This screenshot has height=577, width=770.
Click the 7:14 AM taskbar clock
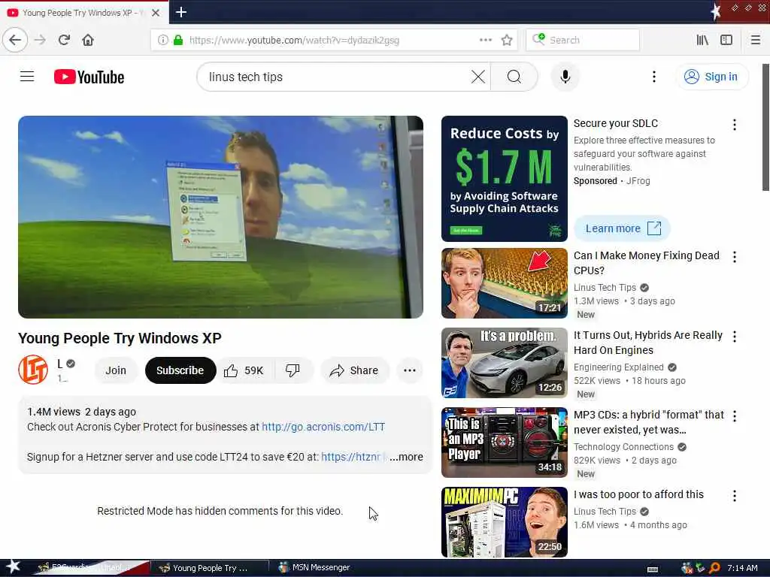point(742,568)
